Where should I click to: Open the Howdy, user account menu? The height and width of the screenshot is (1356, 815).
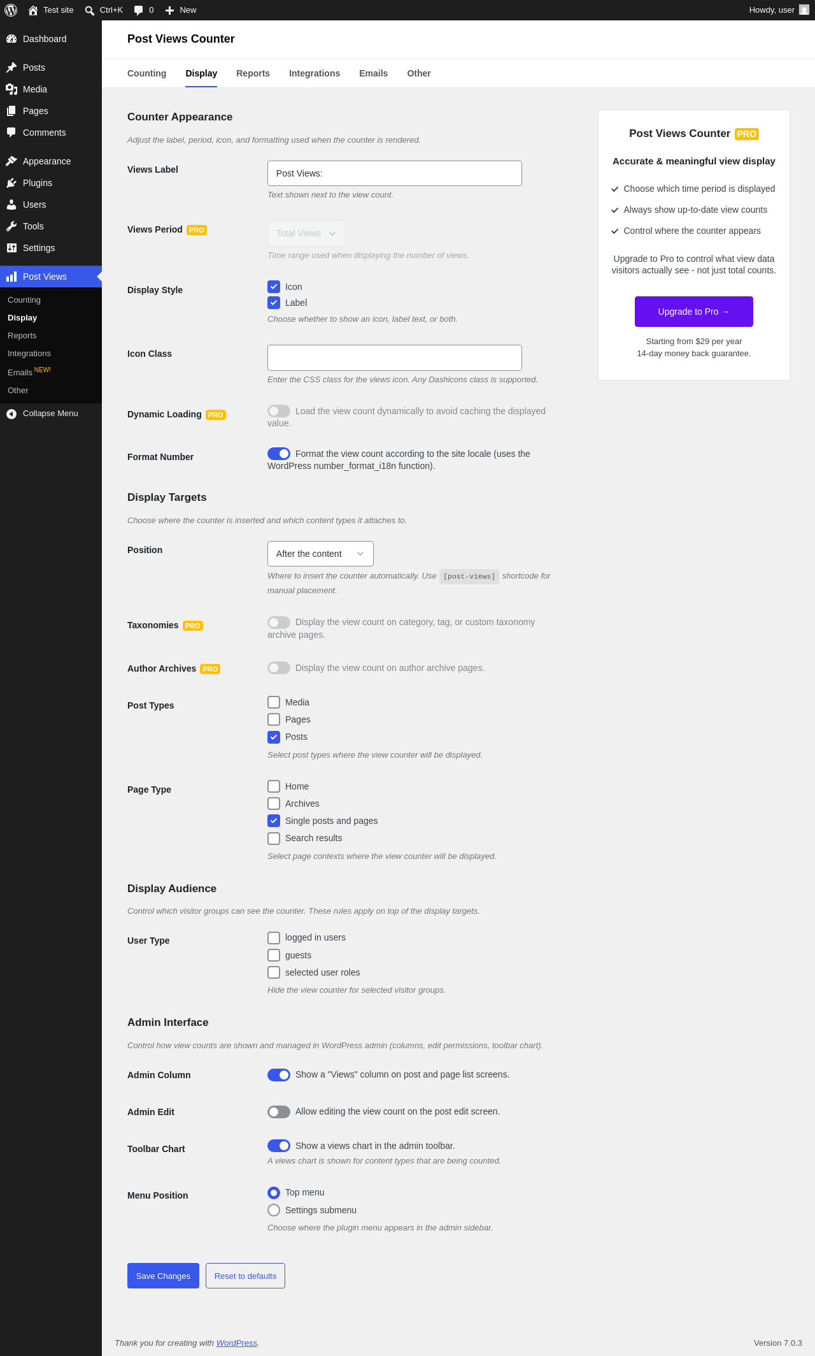779,10
